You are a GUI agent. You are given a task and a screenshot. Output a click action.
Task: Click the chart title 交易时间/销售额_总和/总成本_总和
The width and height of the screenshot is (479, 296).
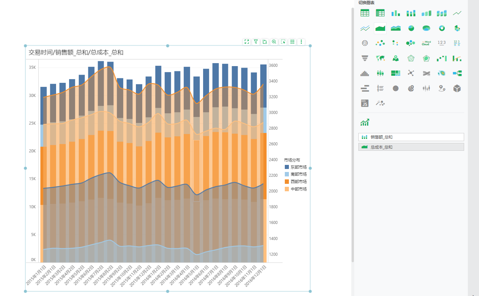[x=76, y=53]
